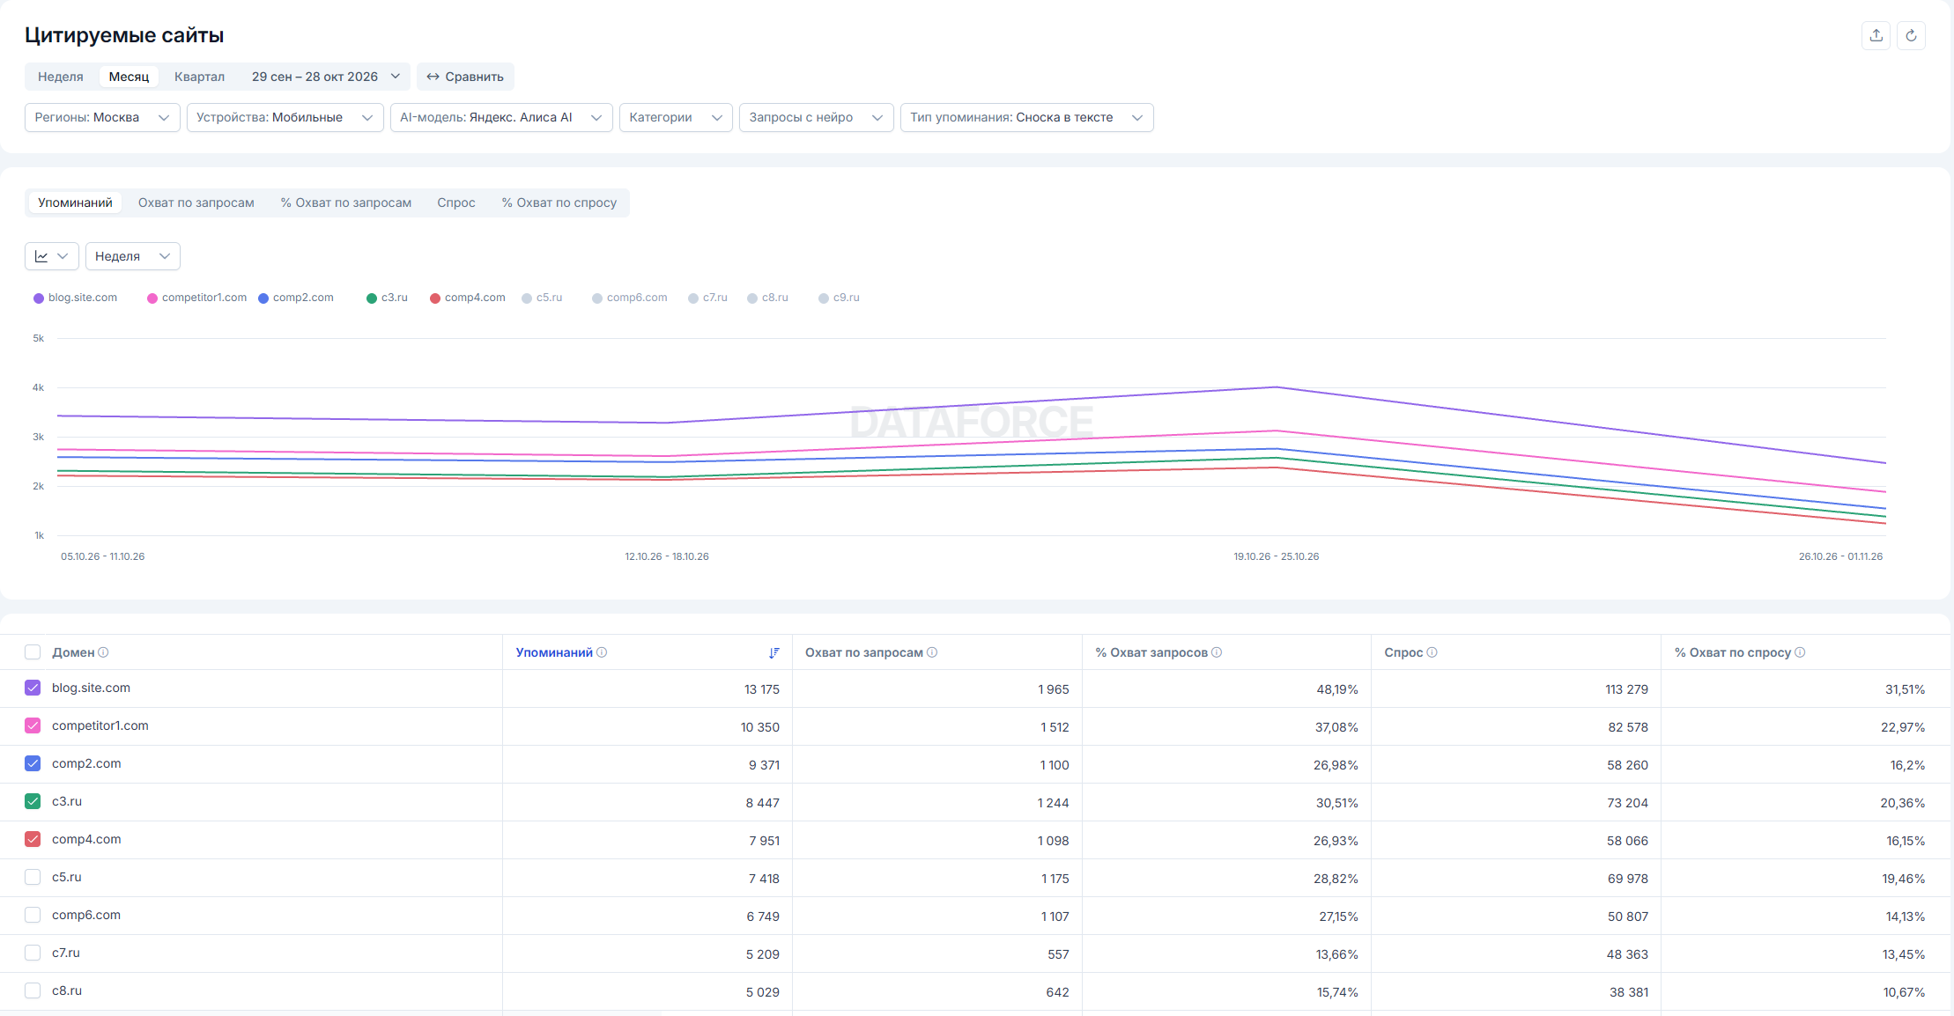The height and width of the screenshot is (1016, 1954).
Task: Click the compare arrows icon on Сравнить
Action: tap(433, 77)
